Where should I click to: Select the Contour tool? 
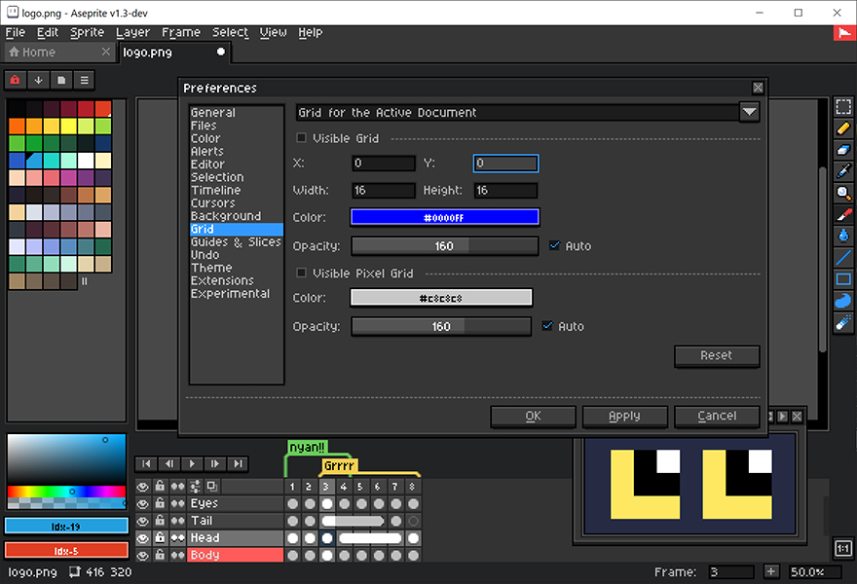(842, 301)
